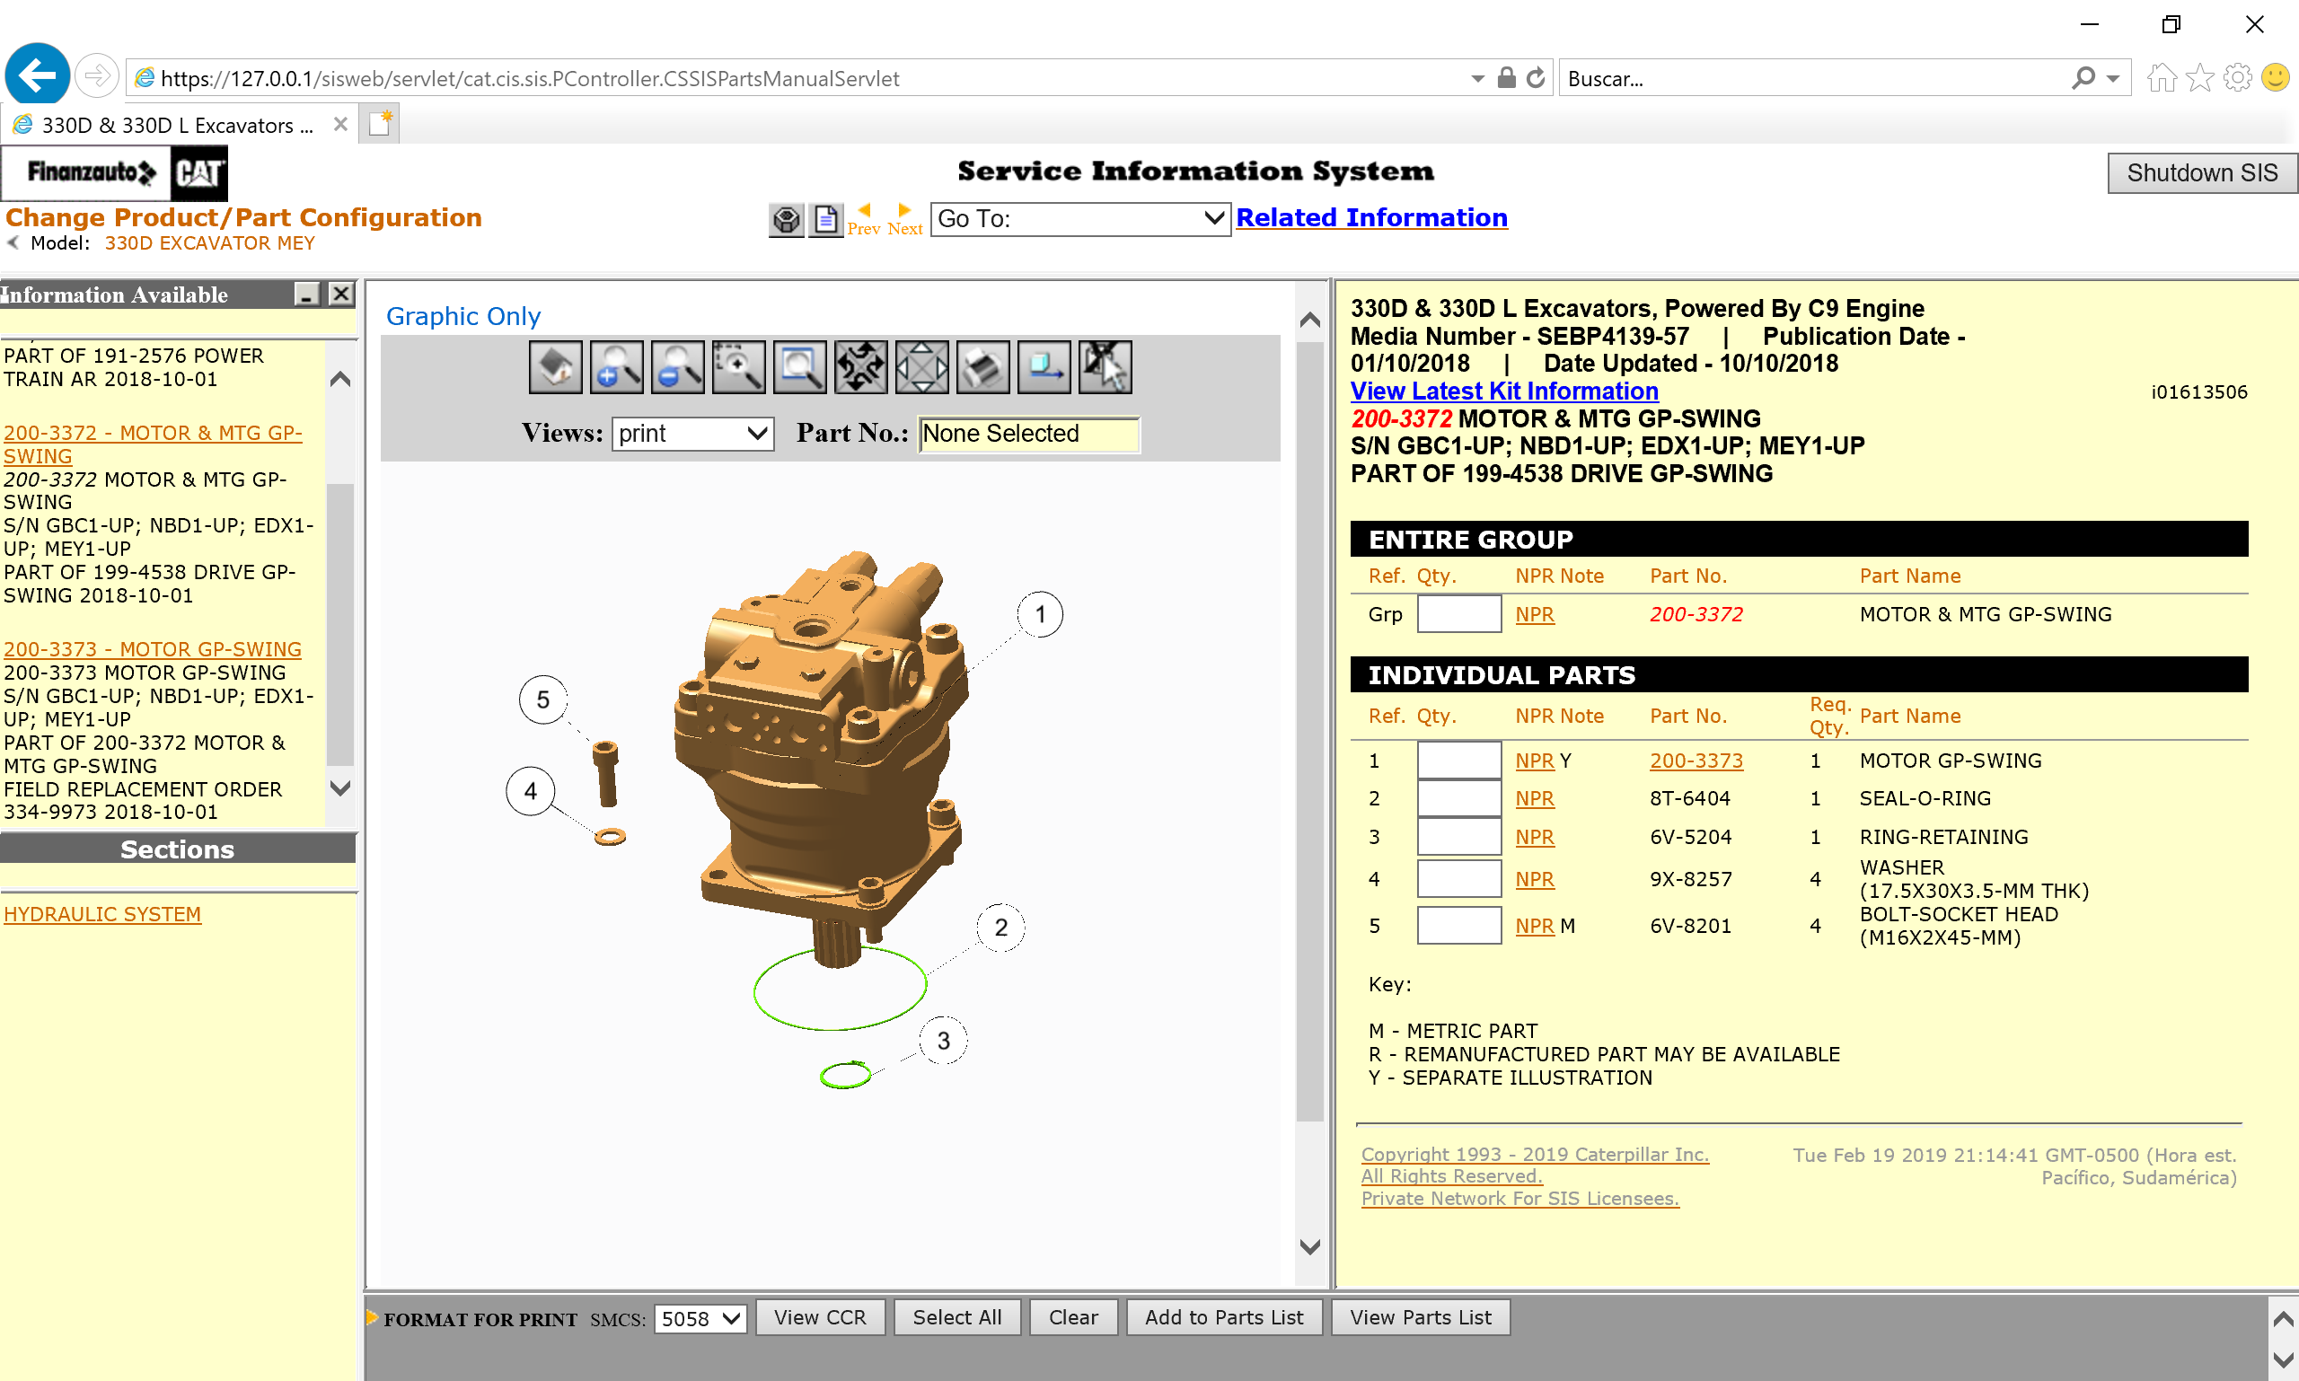Open the SMCS 5058 dropdown
2299x1381 pixels.
tap(700, 1319)
